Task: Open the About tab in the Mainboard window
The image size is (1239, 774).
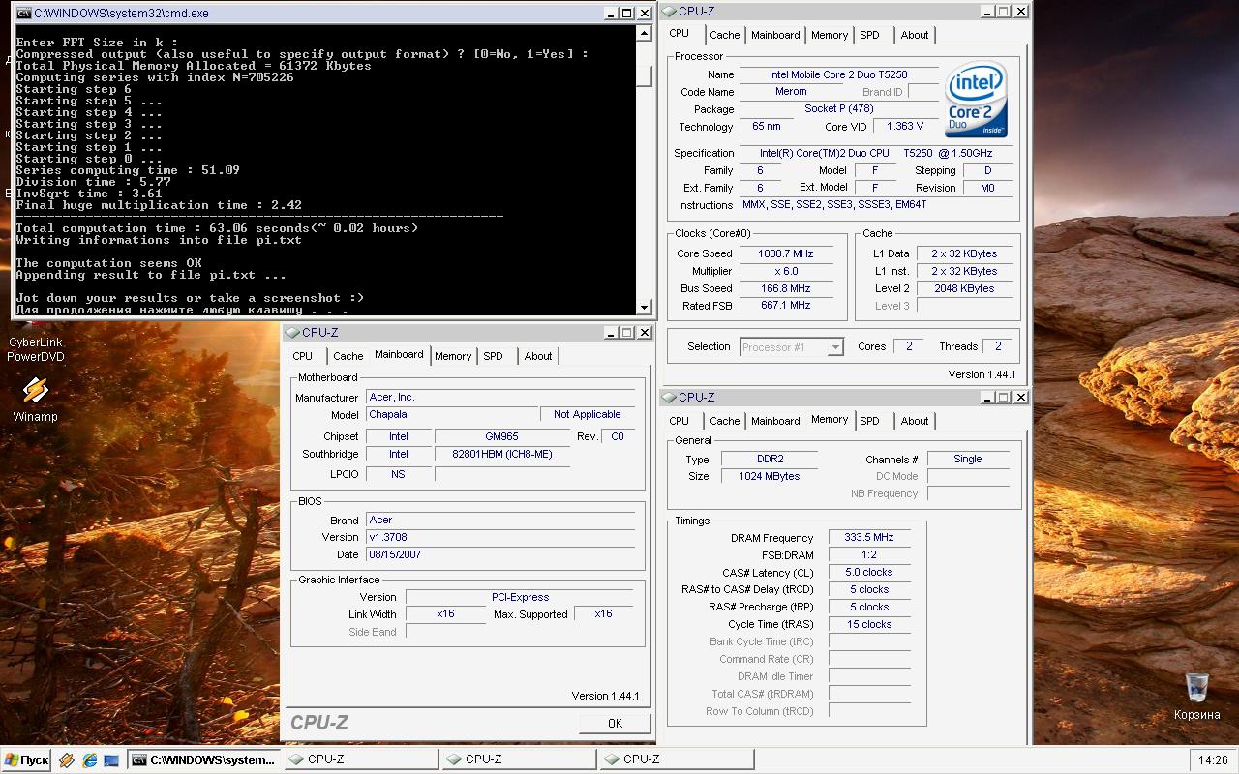Action: click(538, 356)
